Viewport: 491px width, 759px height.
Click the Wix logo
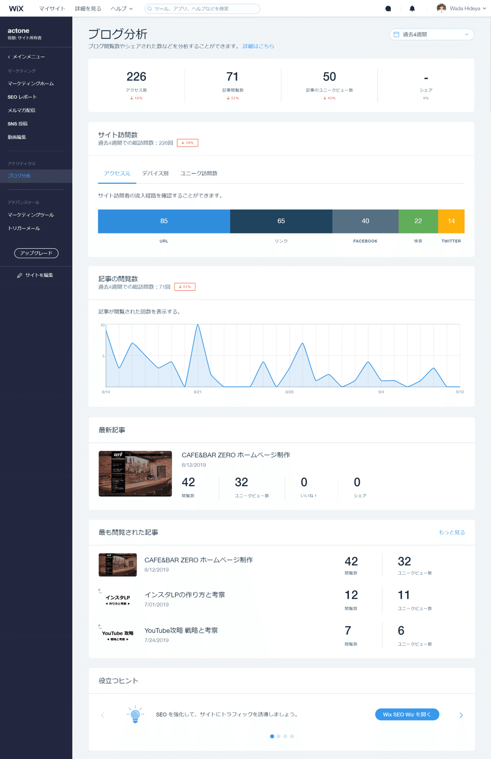pyautogui.click(x=16, y=8)
